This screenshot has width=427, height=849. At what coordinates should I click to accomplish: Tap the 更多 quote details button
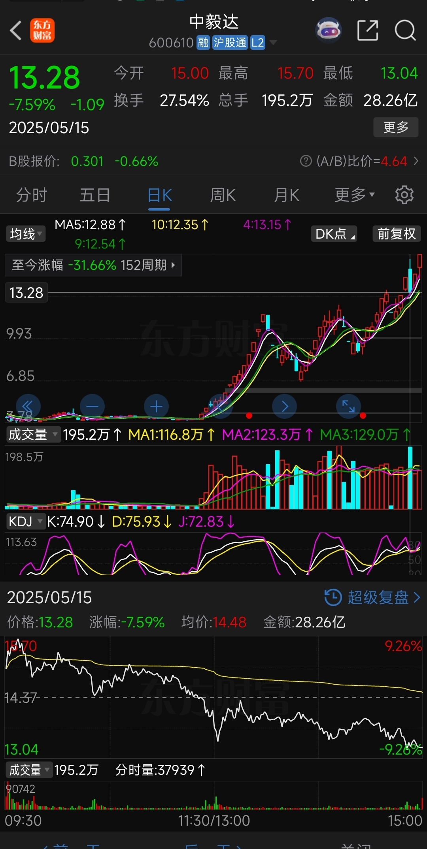point(396,127)
